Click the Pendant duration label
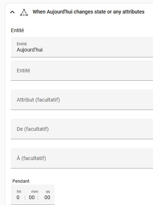This screenshot has width=153, height=205. 21,181
